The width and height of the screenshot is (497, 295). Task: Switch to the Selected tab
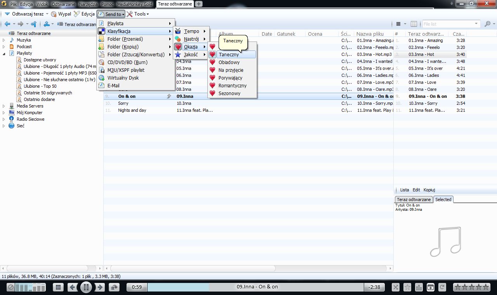click(x=443, y=200)
